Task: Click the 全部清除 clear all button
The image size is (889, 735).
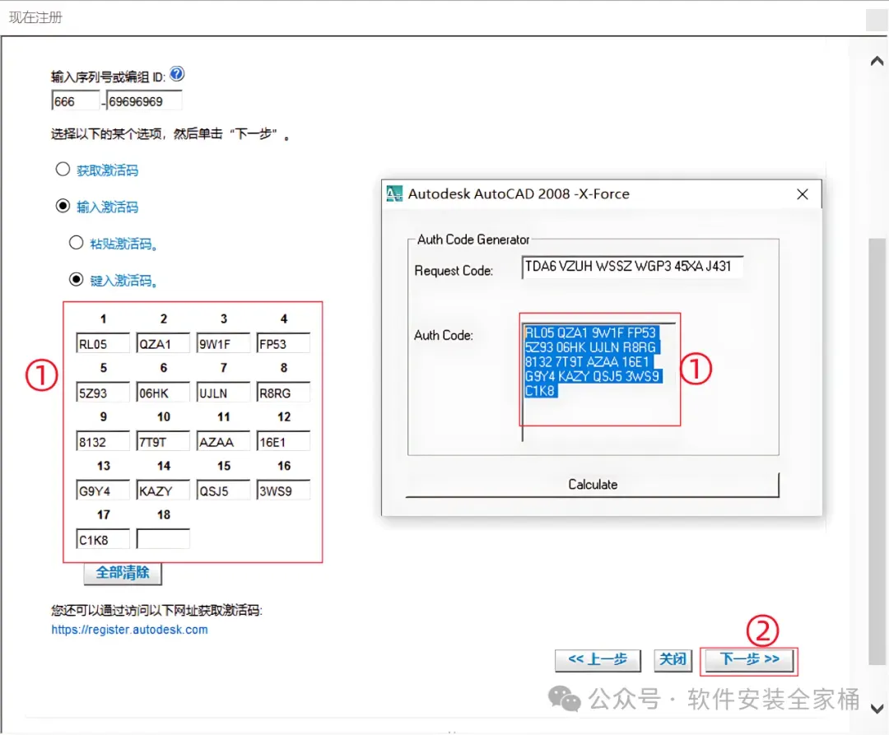Action: click(123, 572)
